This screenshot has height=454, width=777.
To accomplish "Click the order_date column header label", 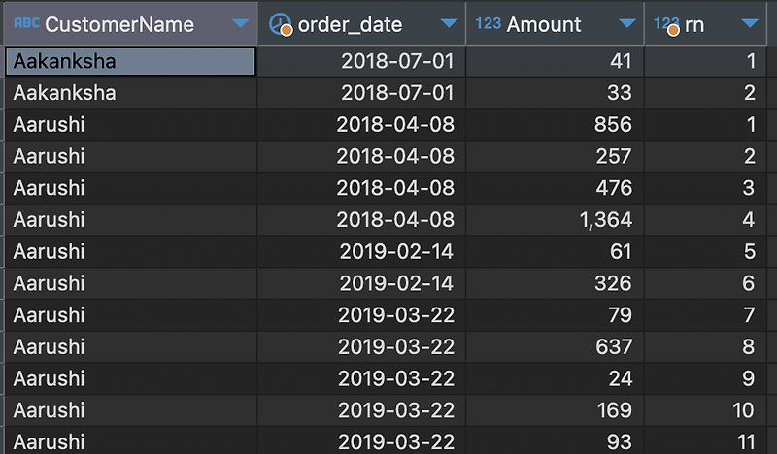I will [x=350, y=24].
